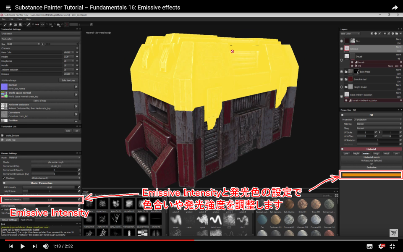This screenshot has width=403, height=252.
Task: Open the YouTube playlist menu icon
Action: [x=8, y=8]
